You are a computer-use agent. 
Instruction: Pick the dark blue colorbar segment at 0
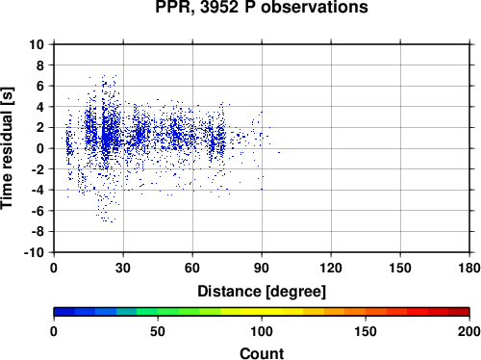coord(64,312)
